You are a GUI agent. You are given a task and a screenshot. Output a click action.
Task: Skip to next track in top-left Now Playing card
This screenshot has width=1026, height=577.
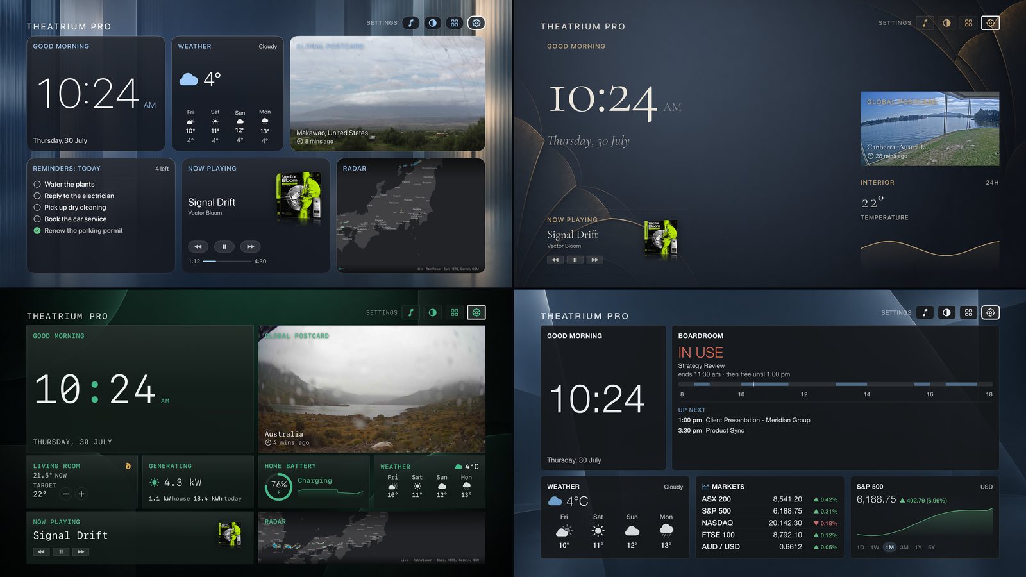pos(250,247)
